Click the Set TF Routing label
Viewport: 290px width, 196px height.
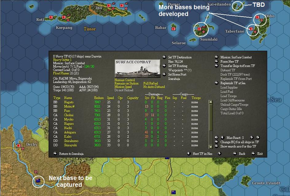pyautogui.click(x=178, y=66)
